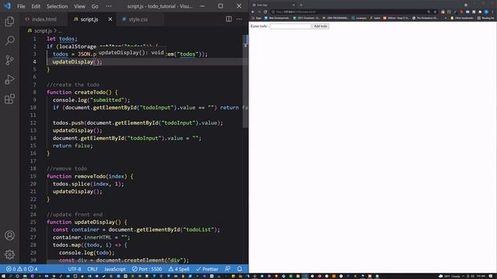This screenshot has height=279, width=497.
Task: Open the Manage gear menu
Action: (x=9, y=254)
